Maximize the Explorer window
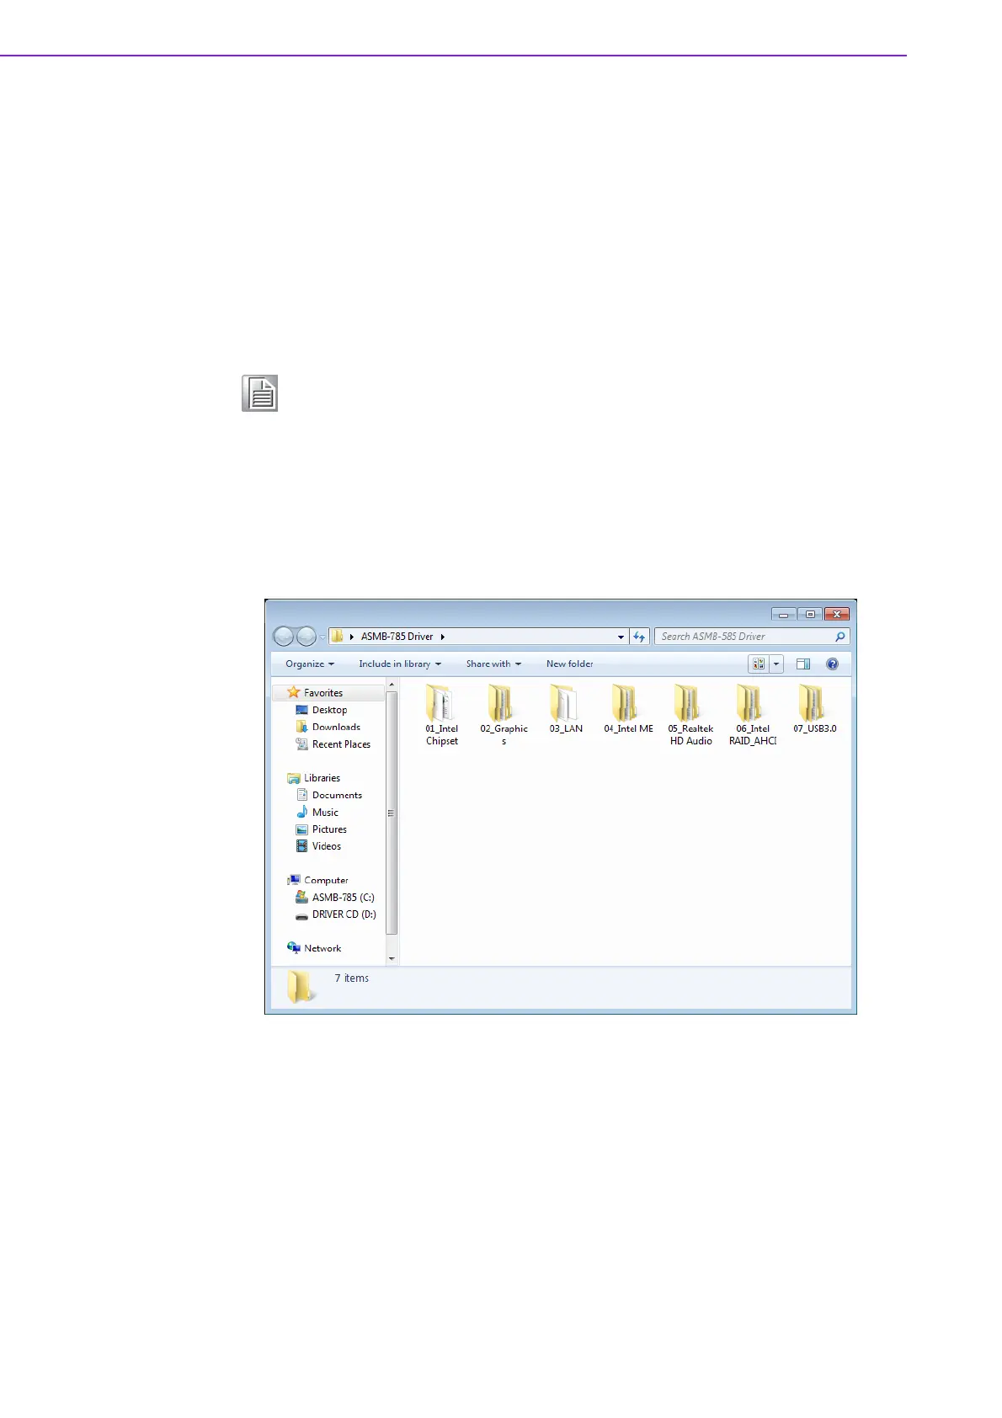The height and width of the screenshot is (1418, 1002). coord(809,614)
